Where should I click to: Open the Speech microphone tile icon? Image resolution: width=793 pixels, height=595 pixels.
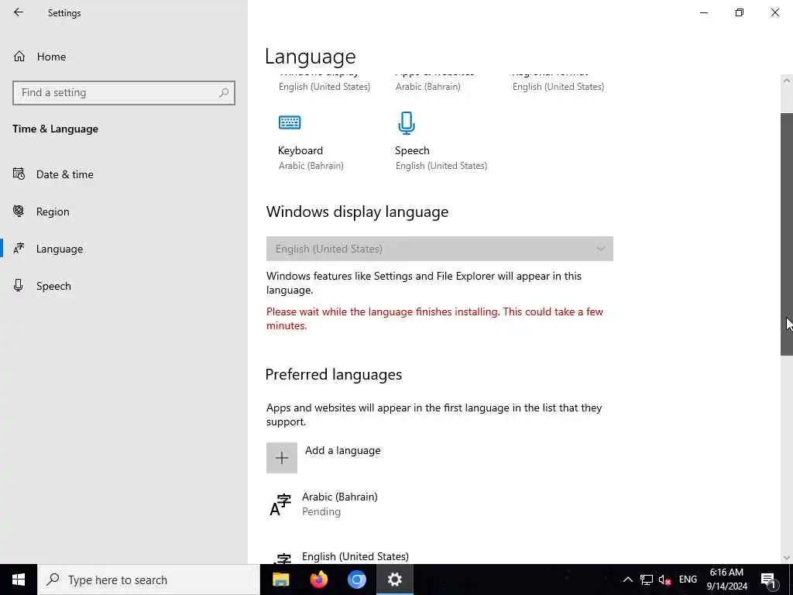407,123
